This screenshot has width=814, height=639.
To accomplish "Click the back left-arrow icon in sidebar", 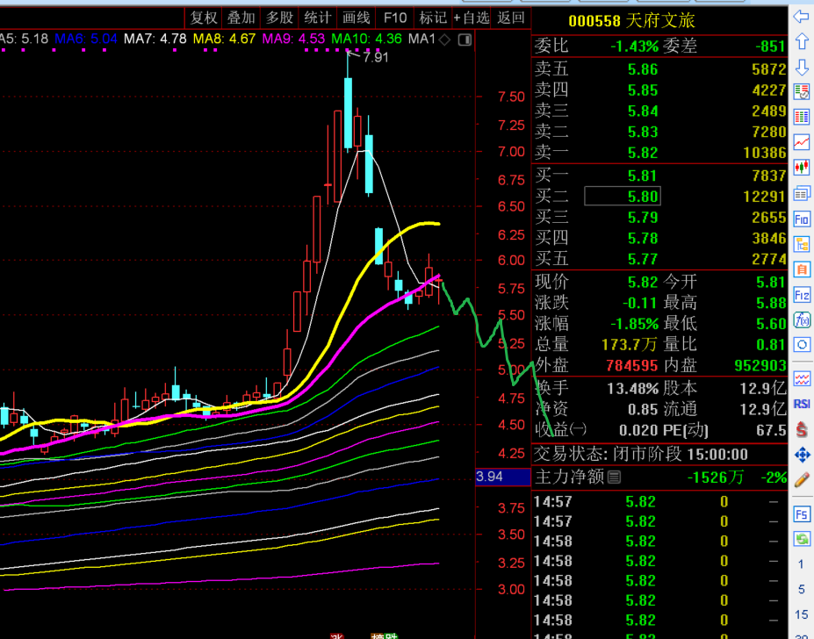I will coord(802,16).
